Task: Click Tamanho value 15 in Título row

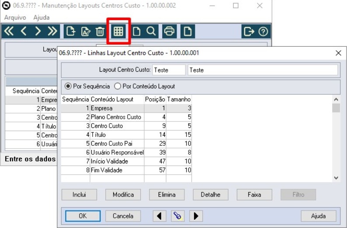Action: (188, 135)
